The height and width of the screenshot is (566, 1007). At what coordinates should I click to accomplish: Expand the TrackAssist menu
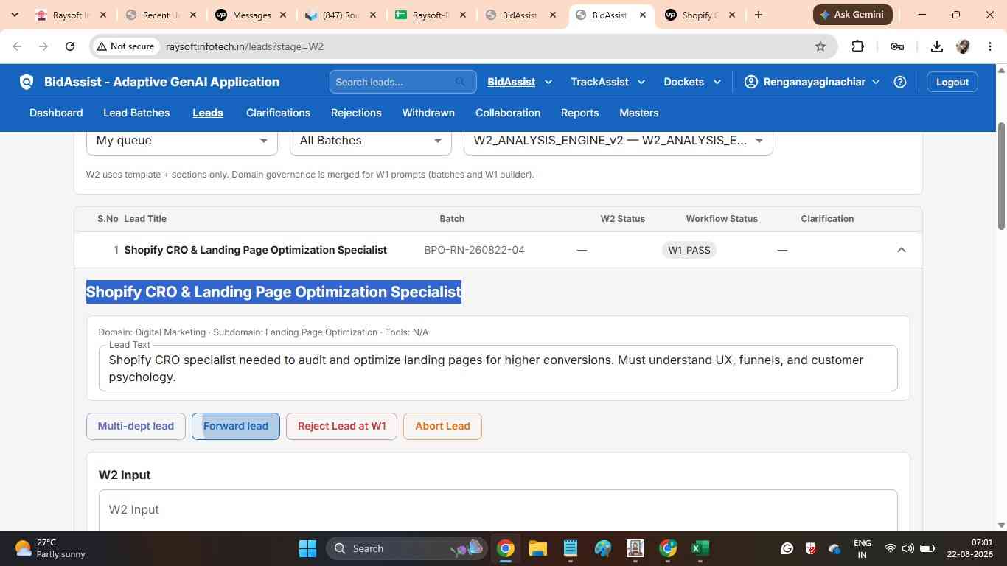607,82
